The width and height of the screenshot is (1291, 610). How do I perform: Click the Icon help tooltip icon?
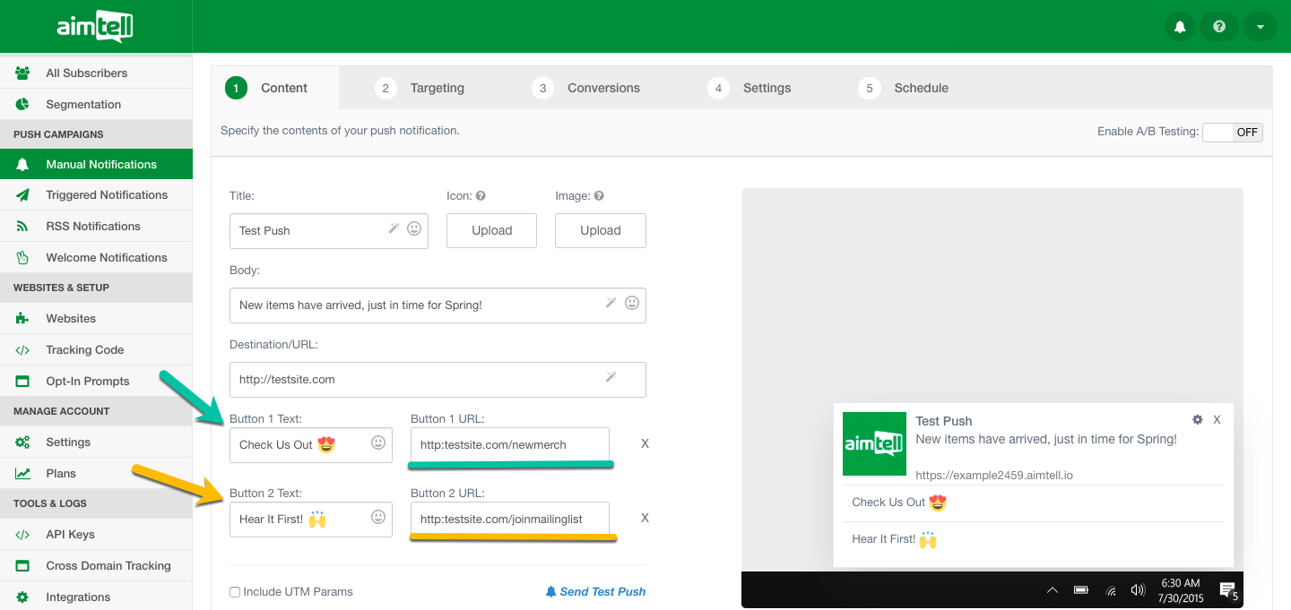(481, 196)
